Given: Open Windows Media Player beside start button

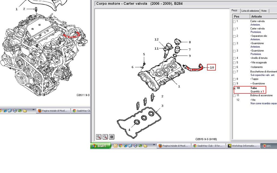Looking at the screenshot, I should click(135, 146).
